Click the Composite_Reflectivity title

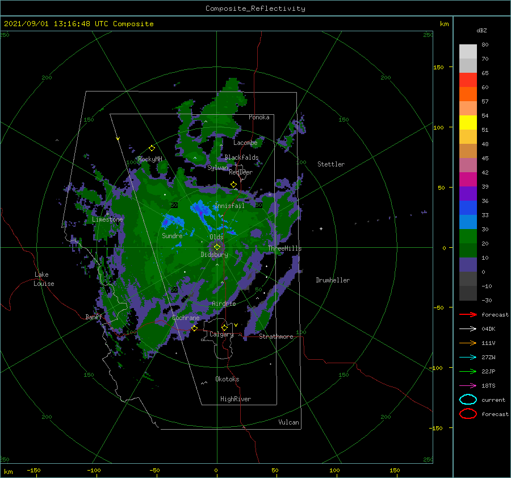pos(256,9)
